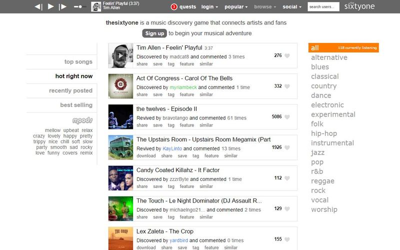Image resolution: width=400 pixels, height=250 pixels.
Task: Filter by classical genre
Action: 324,76
